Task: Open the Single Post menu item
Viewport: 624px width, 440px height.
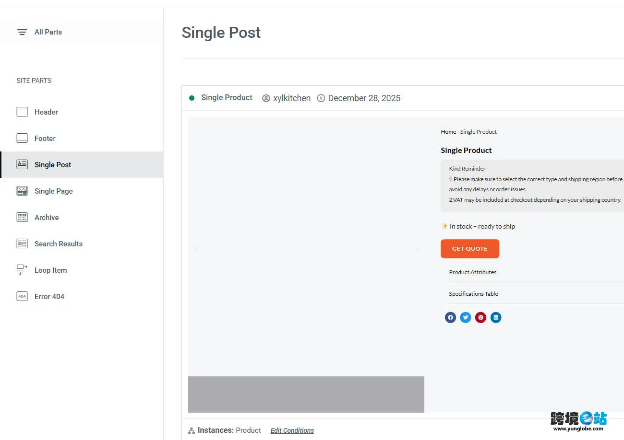Action: [53, 164]
